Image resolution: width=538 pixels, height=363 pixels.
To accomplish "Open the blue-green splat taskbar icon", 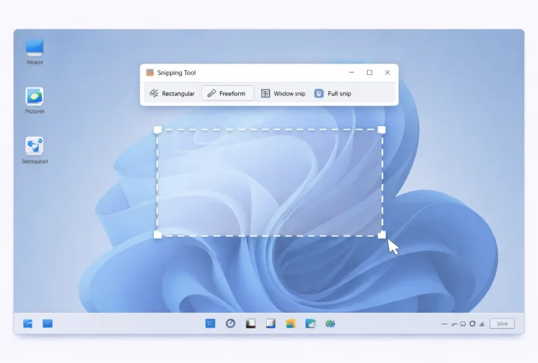I will tap(331, 323).
